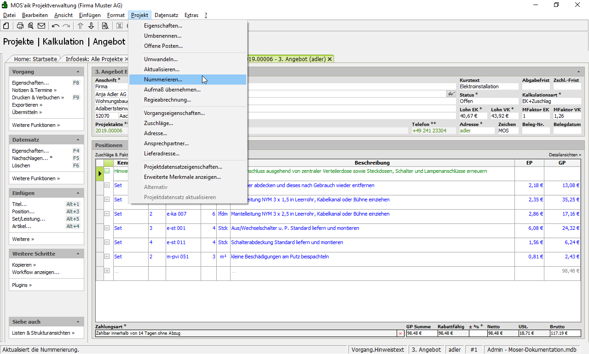Open print preview from the toolbar
The width and height of the screenshot is (589, 354).
tap(30, 26)
